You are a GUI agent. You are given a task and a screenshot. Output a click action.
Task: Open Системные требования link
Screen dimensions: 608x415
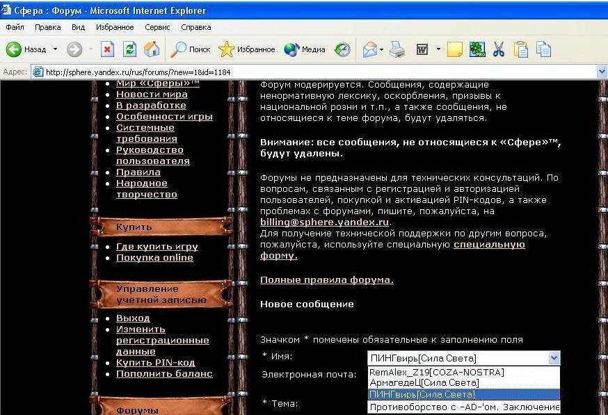tap(147, 133)
